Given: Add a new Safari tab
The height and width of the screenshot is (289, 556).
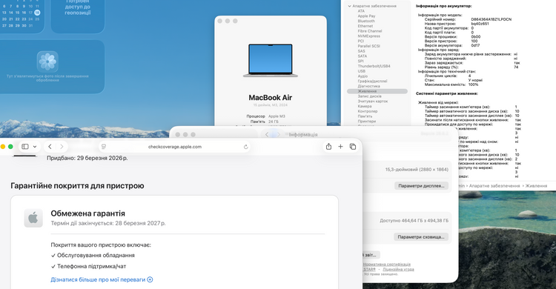Looking at the screenshot, I should point(340,147).
